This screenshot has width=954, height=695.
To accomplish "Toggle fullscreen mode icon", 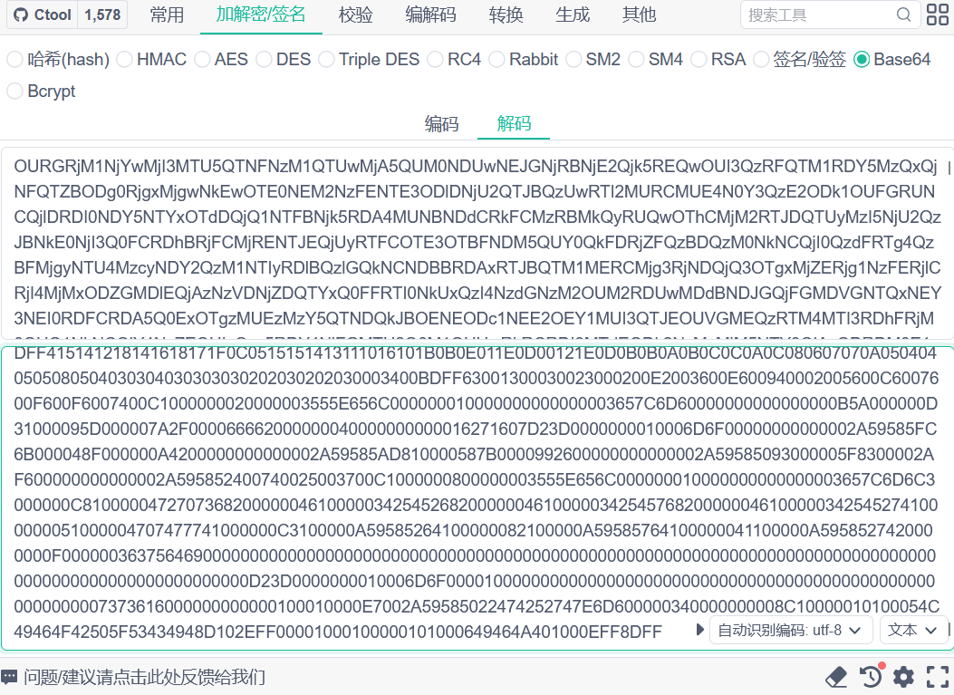I will pos(937,677).
